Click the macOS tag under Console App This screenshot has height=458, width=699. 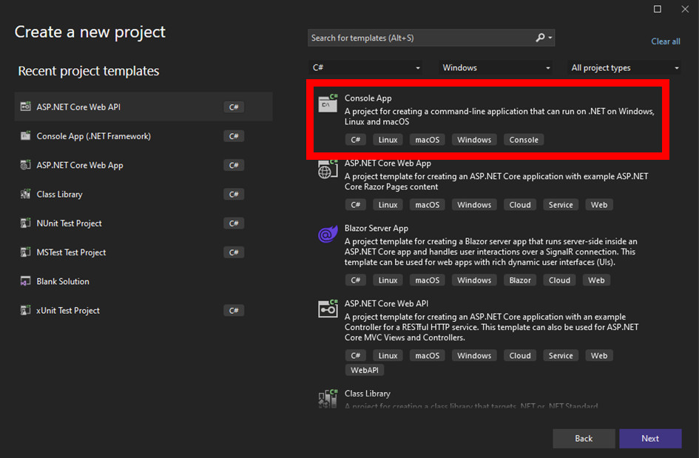tap(427, 140)
